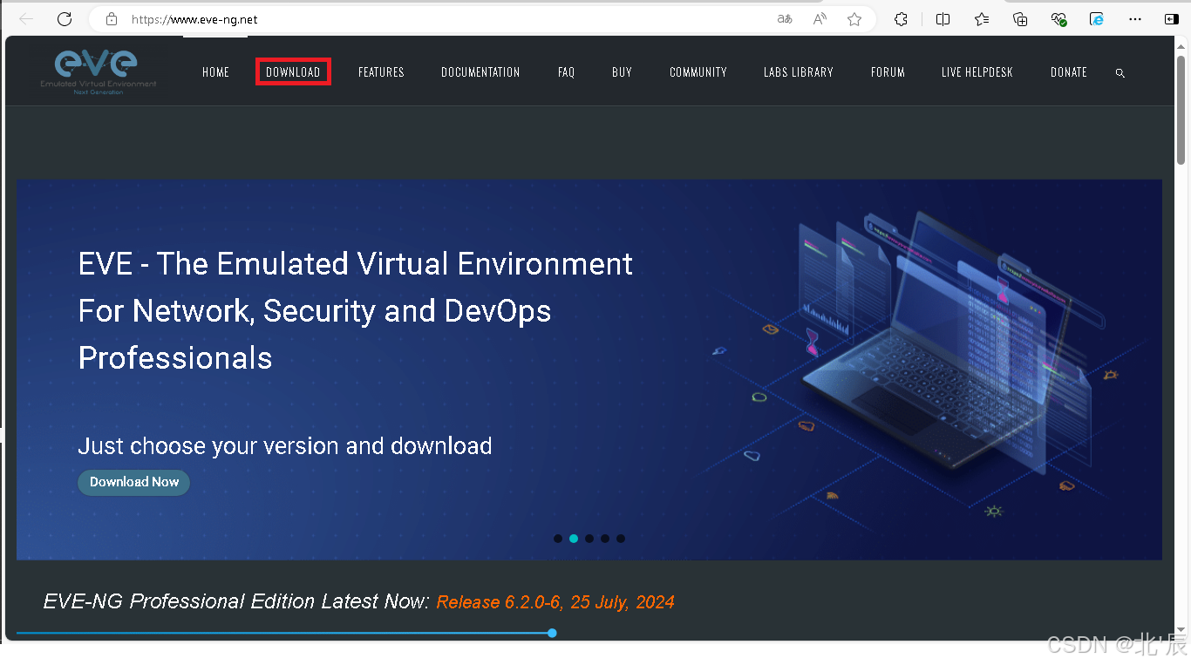Select the first carousel slide dot
Viewport: 1191px width, 665px height.
558,539
